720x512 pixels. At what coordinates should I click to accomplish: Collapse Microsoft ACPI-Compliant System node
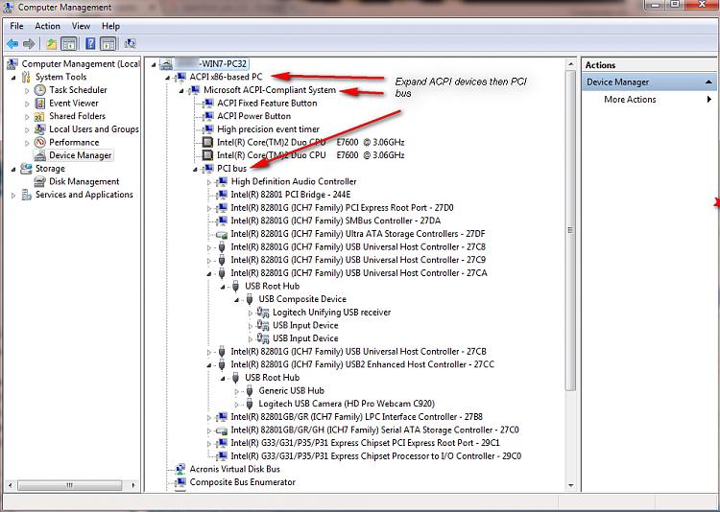click(181, 91)
